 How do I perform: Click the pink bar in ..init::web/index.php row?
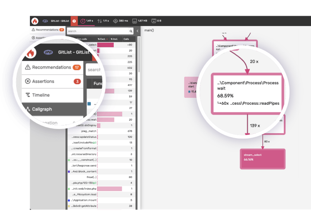coord(110,189)
